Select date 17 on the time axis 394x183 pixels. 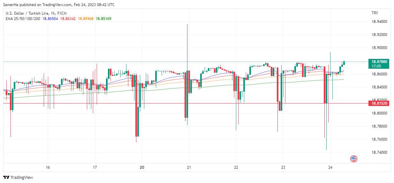point(95,167)
